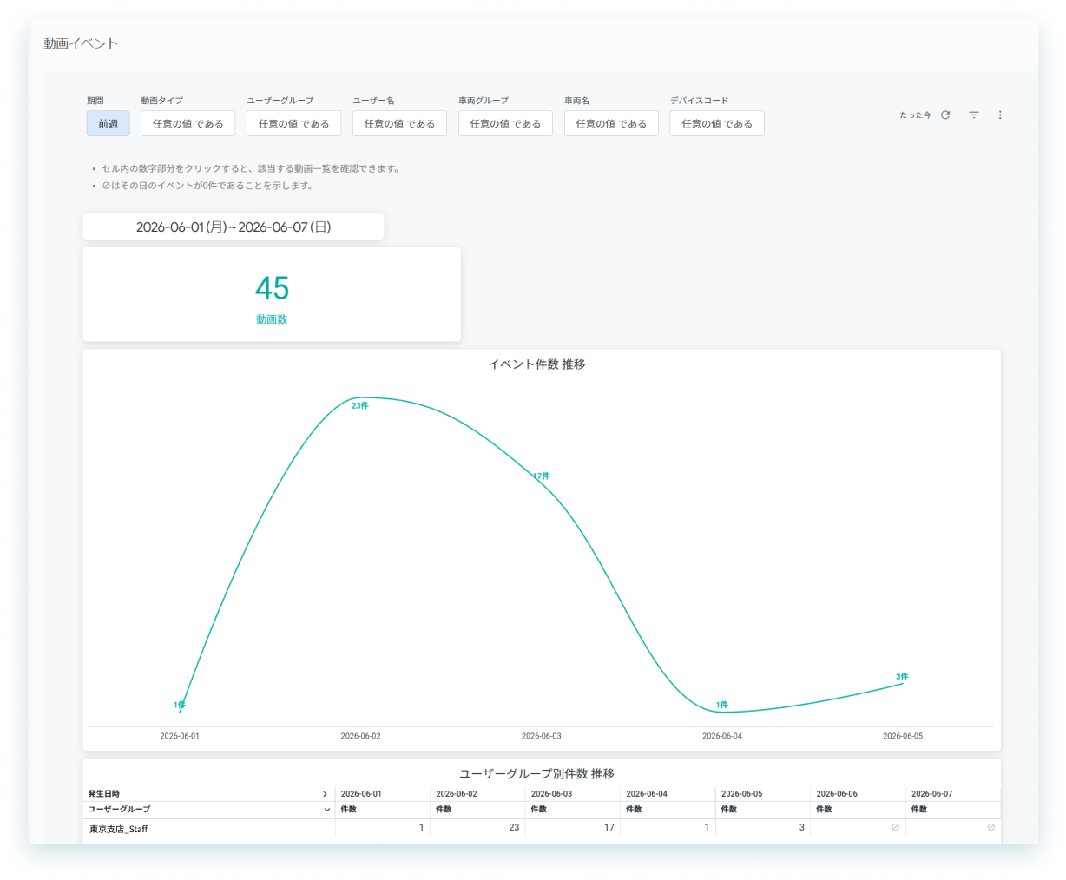
Task: Click the 45 動画数 total tile
Action: [272, 295]
